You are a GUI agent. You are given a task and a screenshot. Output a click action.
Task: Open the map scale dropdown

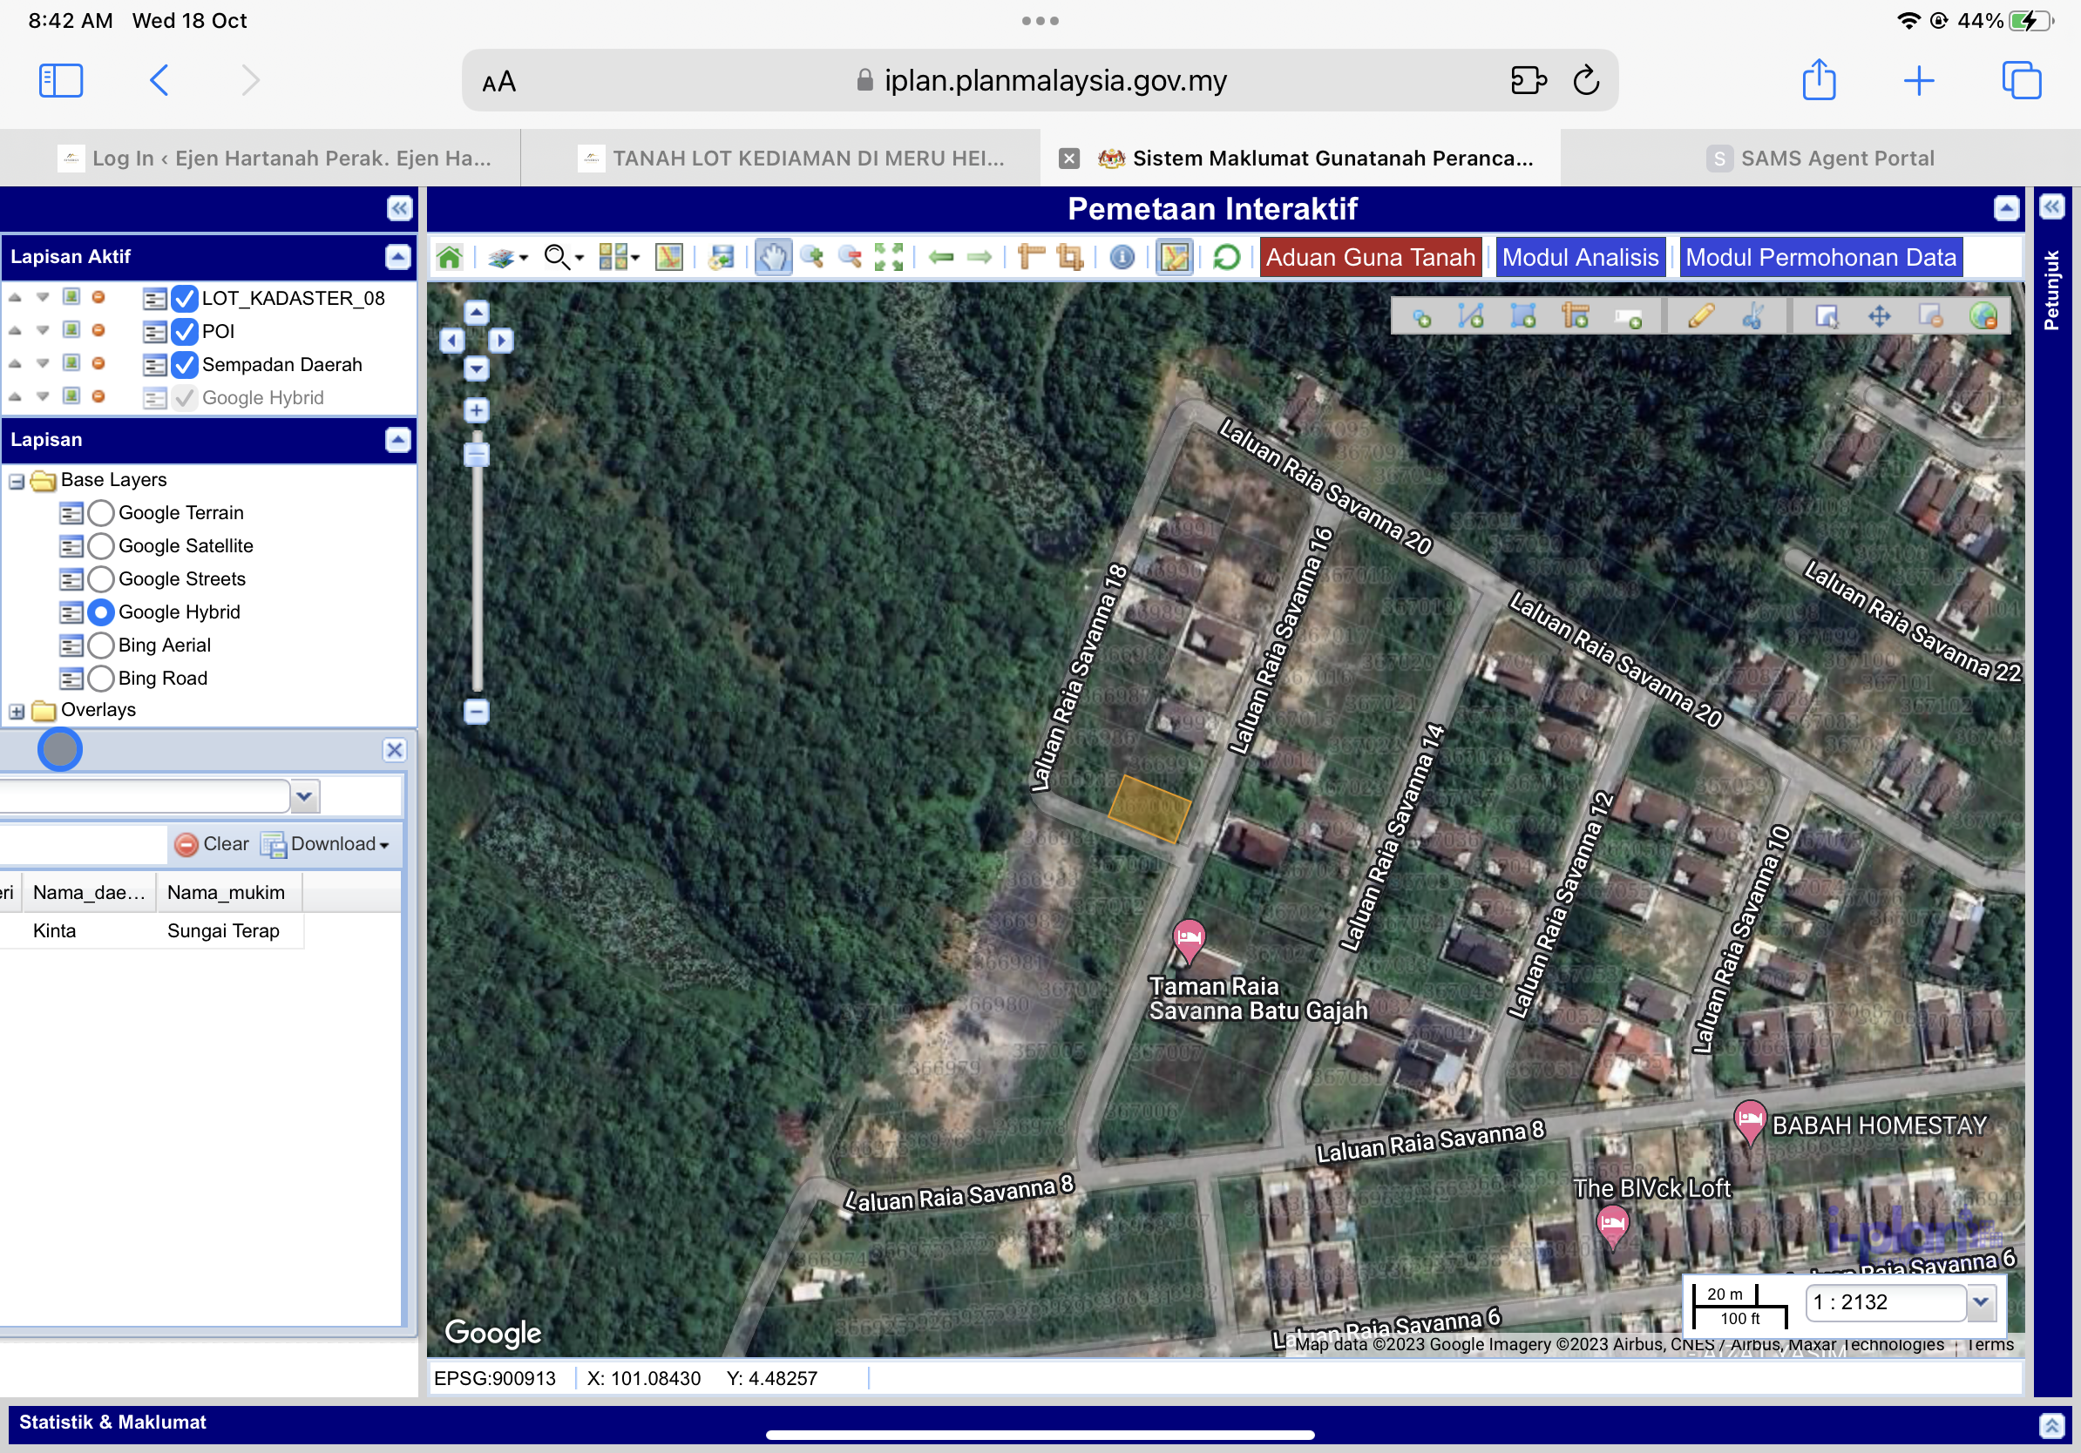coord(1981,1302)
